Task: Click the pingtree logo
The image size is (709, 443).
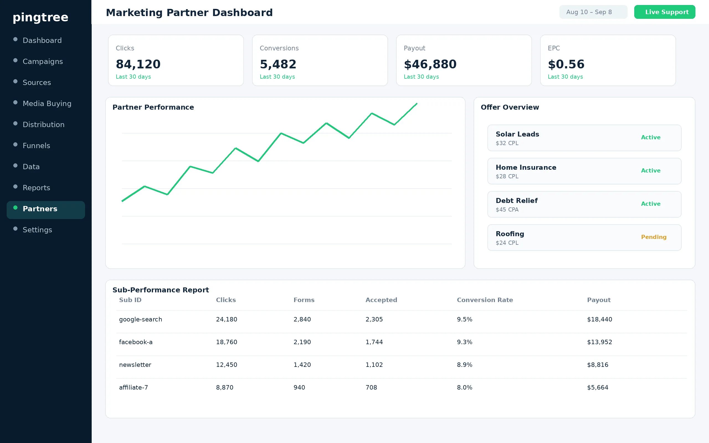Action: (40, 17)
